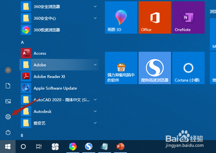Select the 360安全浏览器 folder entry
The width and height of the screenshot is (216, 153).
point(59,6)
